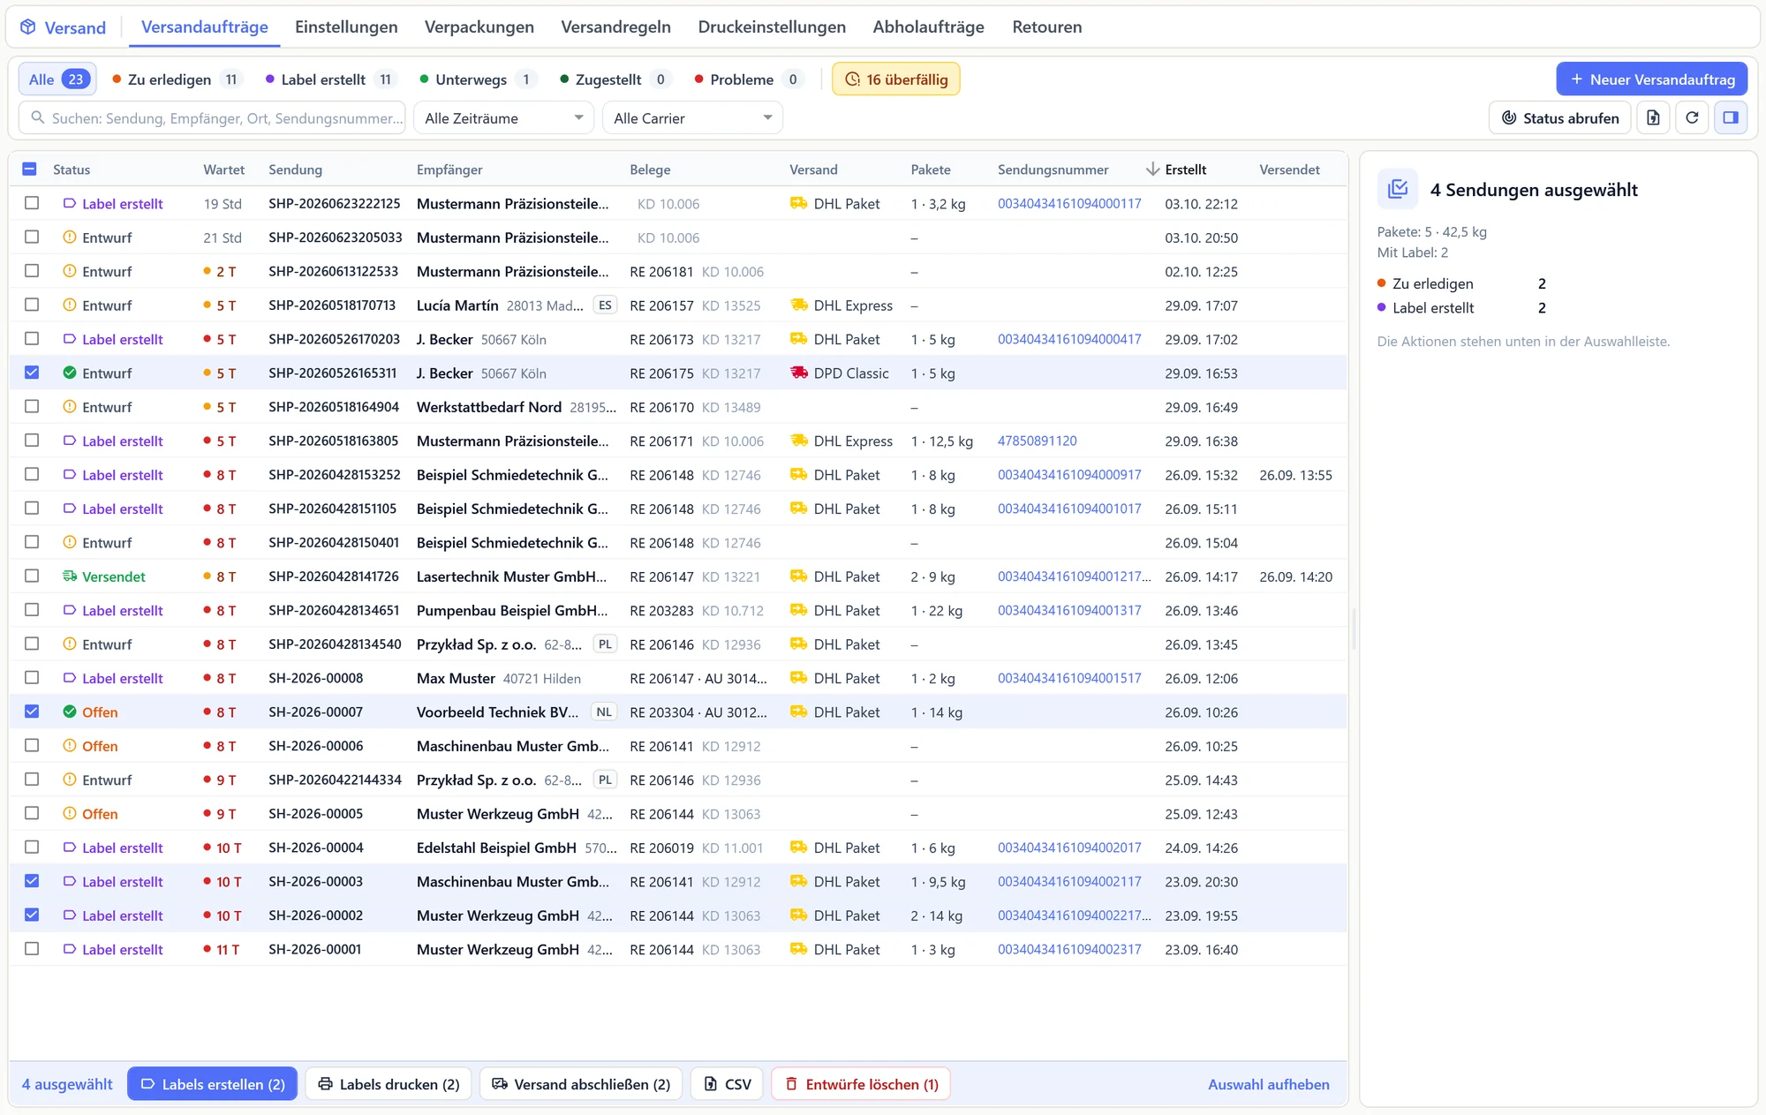This screenshot has width=1766, height=1115.
Task: Click the draft warning icon in the SHP-20260623205033 row
Action: coord(70,237)
